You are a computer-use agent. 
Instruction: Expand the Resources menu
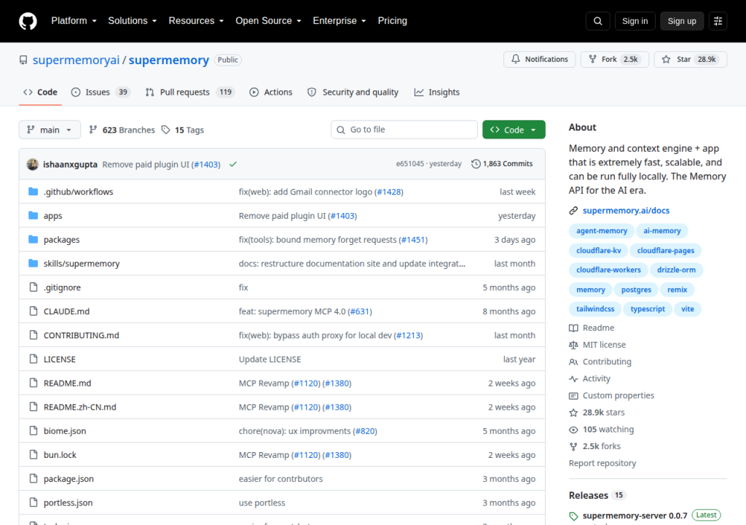pos(196,21)
